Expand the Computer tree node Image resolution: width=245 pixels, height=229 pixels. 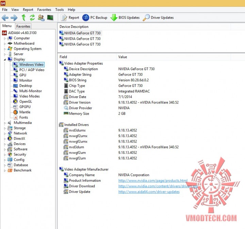pyautogui.click(x=5, y=38)
